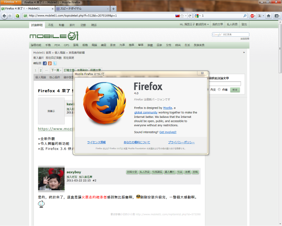Open the 'global community' link
The height and width of the screenshot is (226, 282).
point(146,112)
